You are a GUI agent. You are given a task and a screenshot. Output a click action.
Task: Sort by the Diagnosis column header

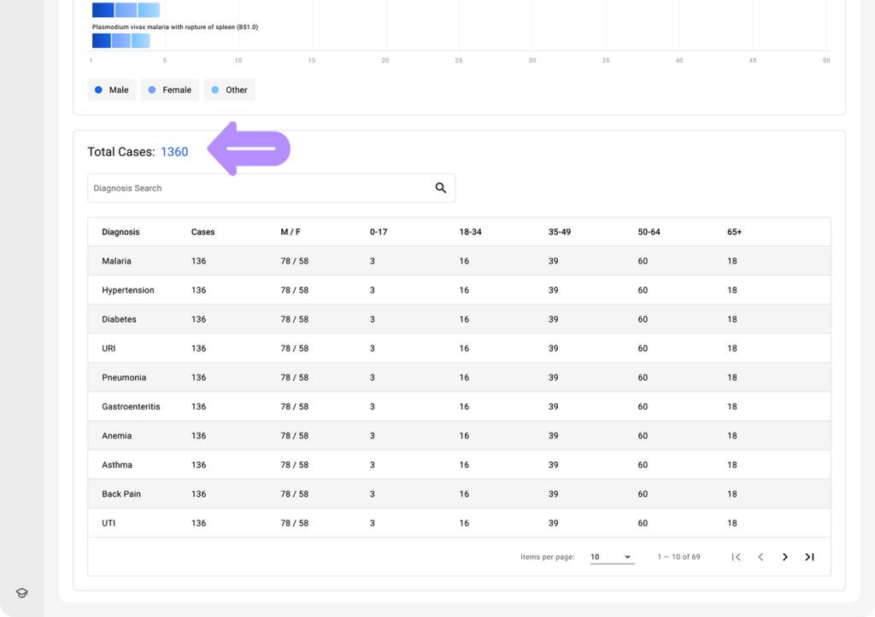[120, 232]
